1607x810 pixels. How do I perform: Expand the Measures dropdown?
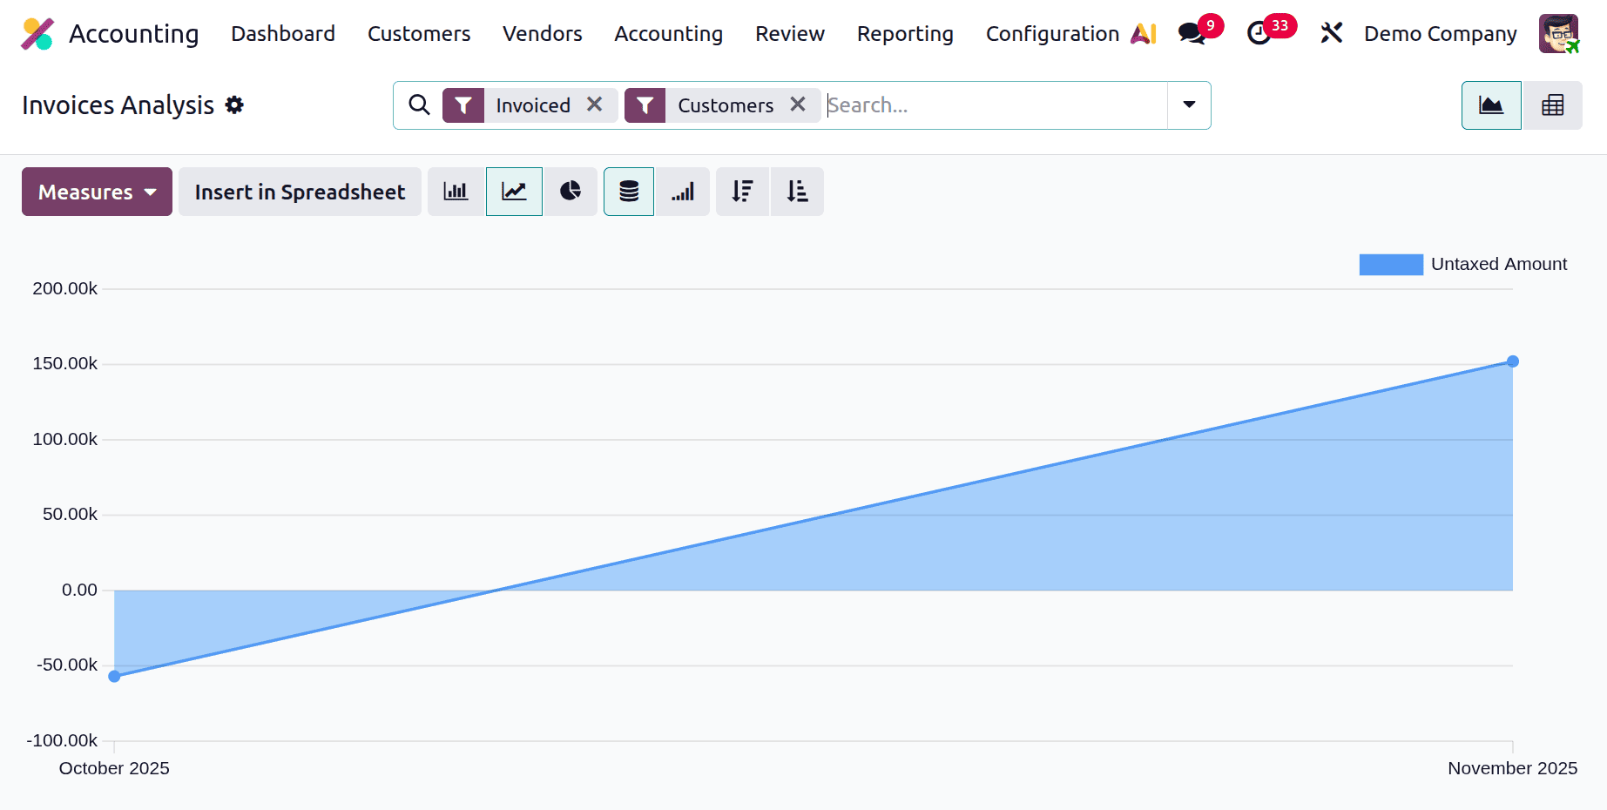(97, 192)
